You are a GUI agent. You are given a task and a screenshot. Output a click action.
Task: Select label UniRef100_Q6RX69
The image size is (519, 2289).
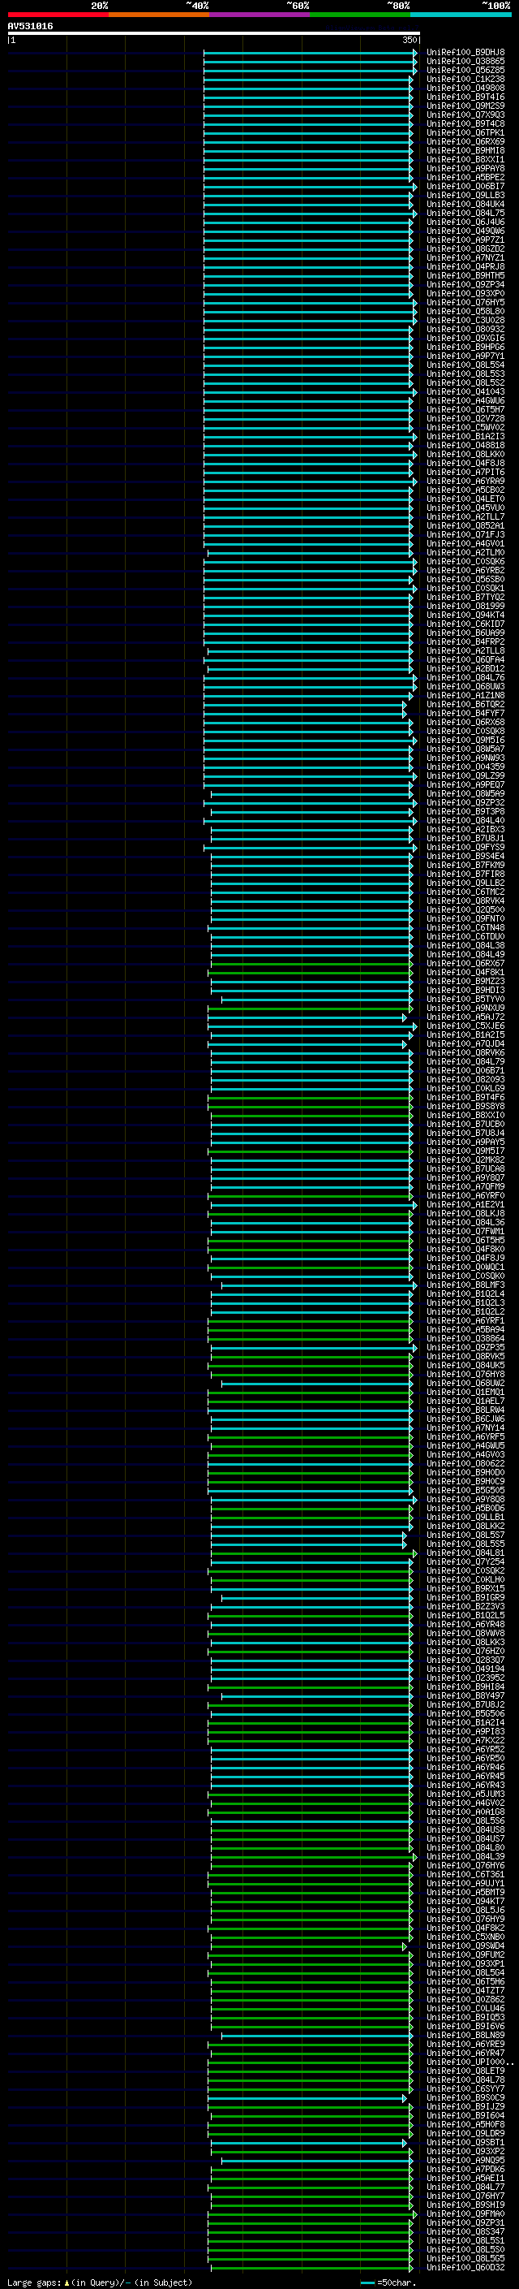coord(465,141)
